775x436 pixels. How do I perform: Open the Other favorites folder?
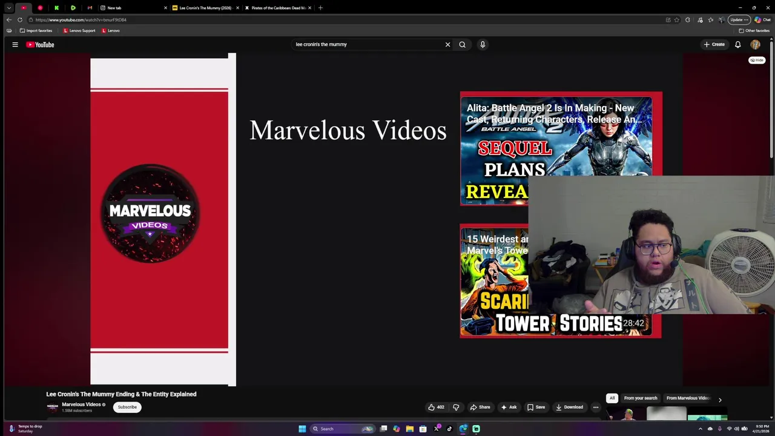point(754,30)
